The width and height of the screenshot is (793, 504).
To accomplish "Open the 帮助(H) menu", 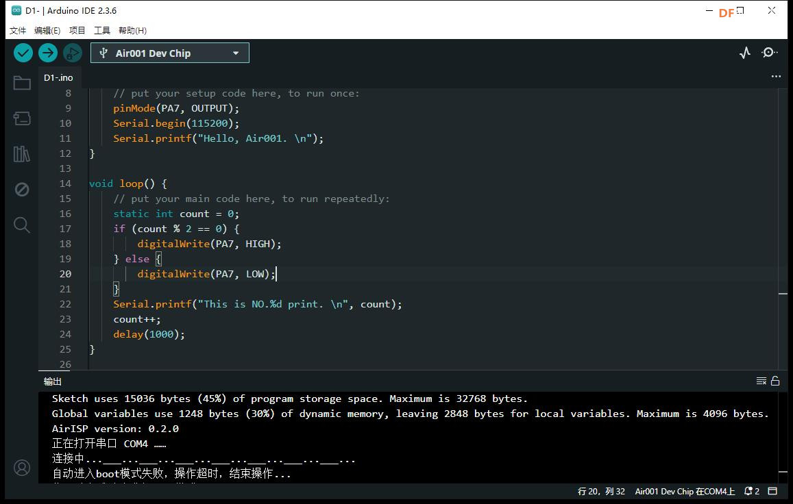I will click(x=132, y=30).
